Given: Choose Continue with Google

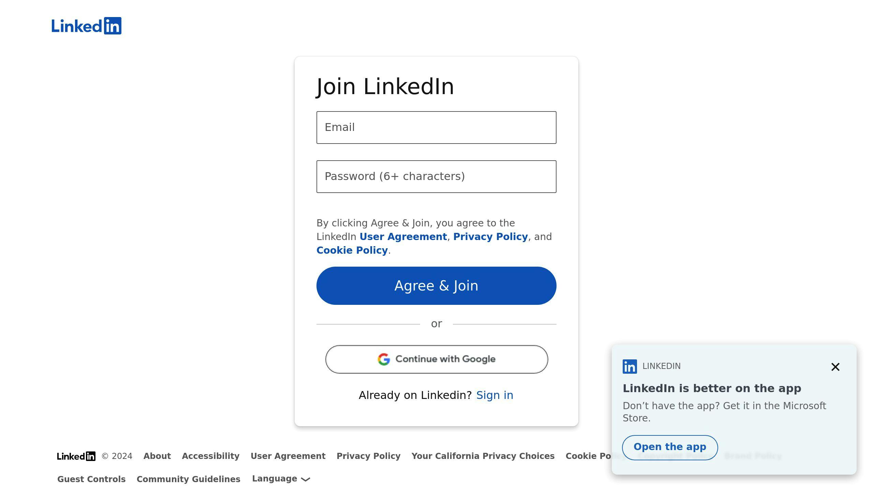Looking at the screenshot, I should (x=436, y=359).
